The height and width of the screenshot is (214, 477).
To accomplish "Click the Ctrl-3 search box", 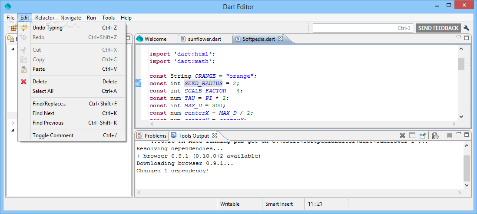I will click(x=363, y=28).
